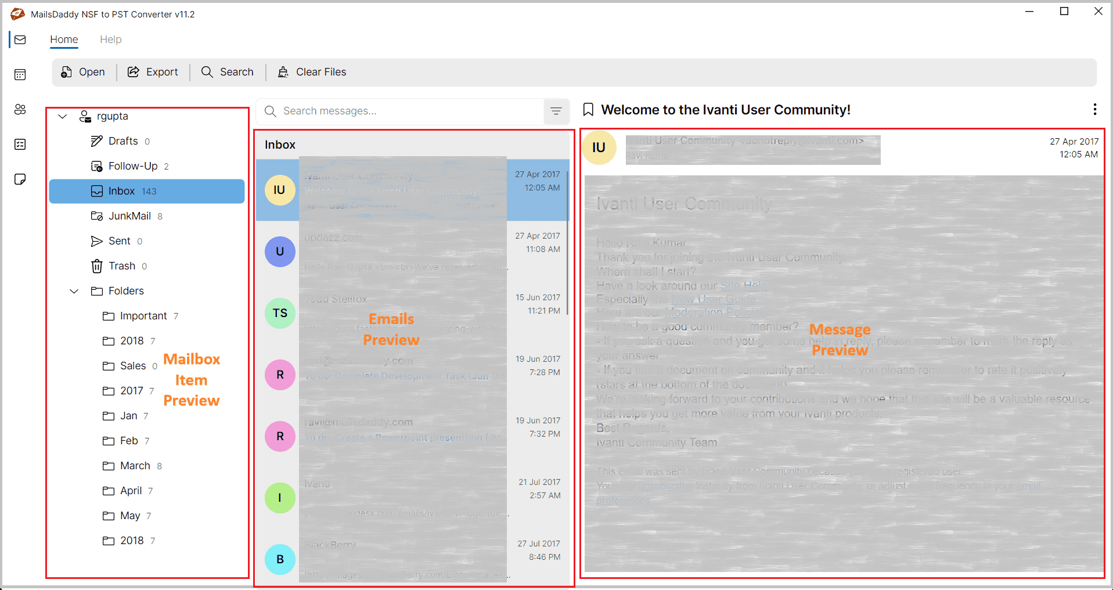Open the Ivanti email dated 21 Jul 2017
The image size is (1113, 590).
point(413,498)
